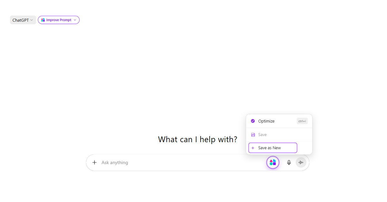
Task: Click the highlighted Save as New button
Action: tap(273, 148)
